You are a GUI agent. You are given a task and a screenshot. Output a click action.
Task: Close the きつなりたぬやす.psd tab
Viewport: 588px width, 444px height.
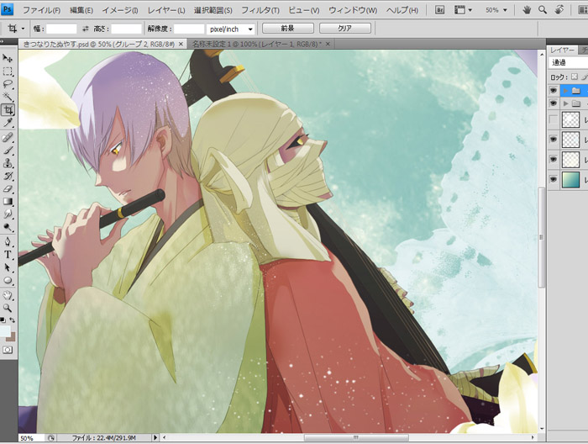pyautogui.click(x=181, y=44)
